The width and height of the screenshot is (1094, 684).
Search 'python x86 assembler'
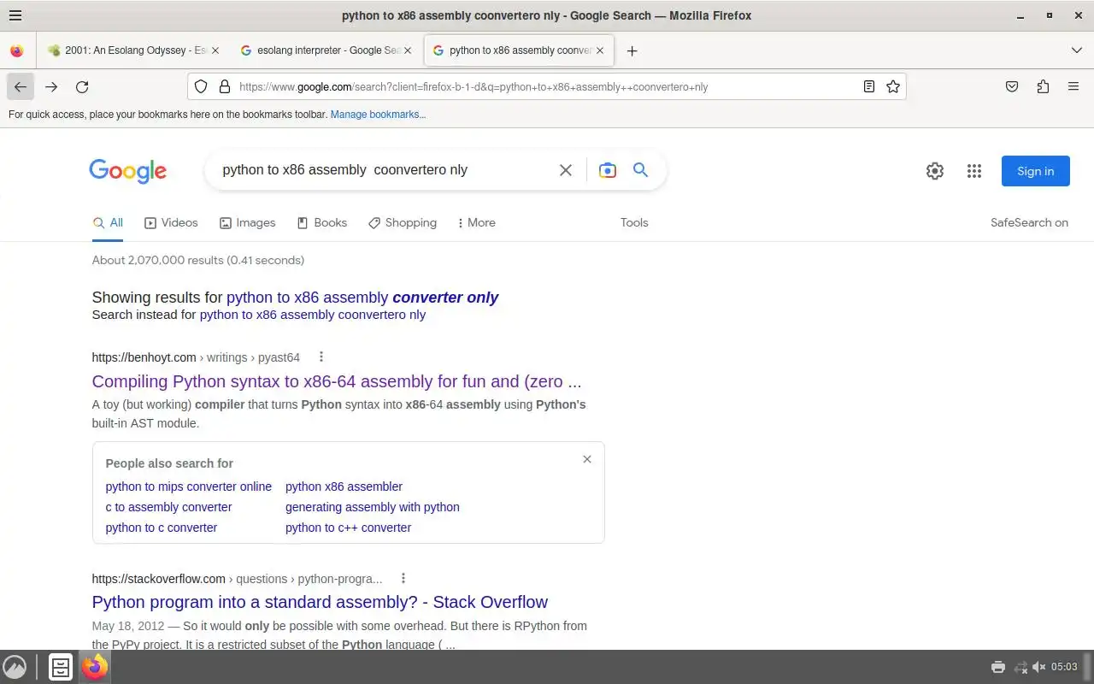(344, 486)
